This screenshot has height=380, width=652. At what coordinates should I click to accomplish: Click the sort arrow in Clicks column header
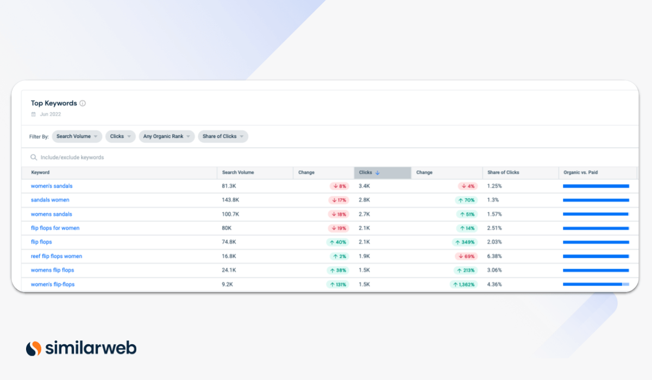[x=378, y=173]
